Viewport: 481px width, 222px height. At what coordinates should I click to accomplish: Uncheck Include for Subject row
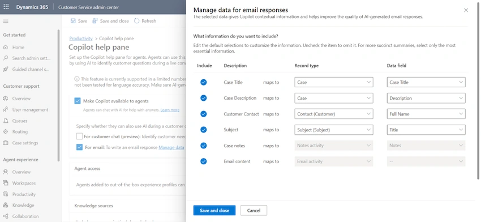pyautogui.click(x=203, y=130)
